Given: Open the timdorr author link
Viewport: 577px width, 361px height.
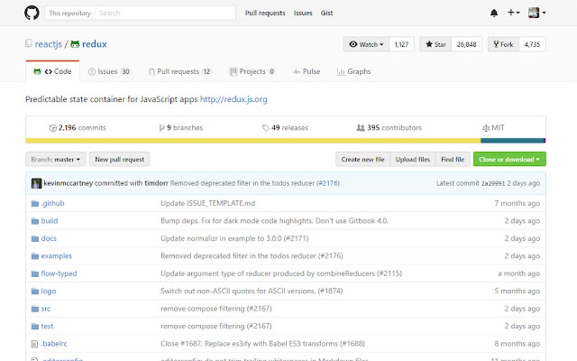Looking at the screenshot, I should pyautogui.click(x=156, y=183).
